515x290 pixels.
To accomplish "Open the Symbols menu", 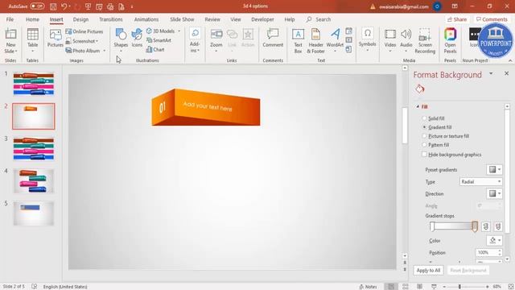I will (367, 40).
